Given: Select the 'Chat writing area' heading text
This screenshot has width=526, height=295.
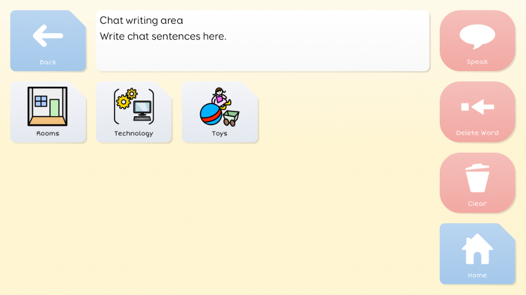Looking at the screenshot, I should tap(141, 20).
